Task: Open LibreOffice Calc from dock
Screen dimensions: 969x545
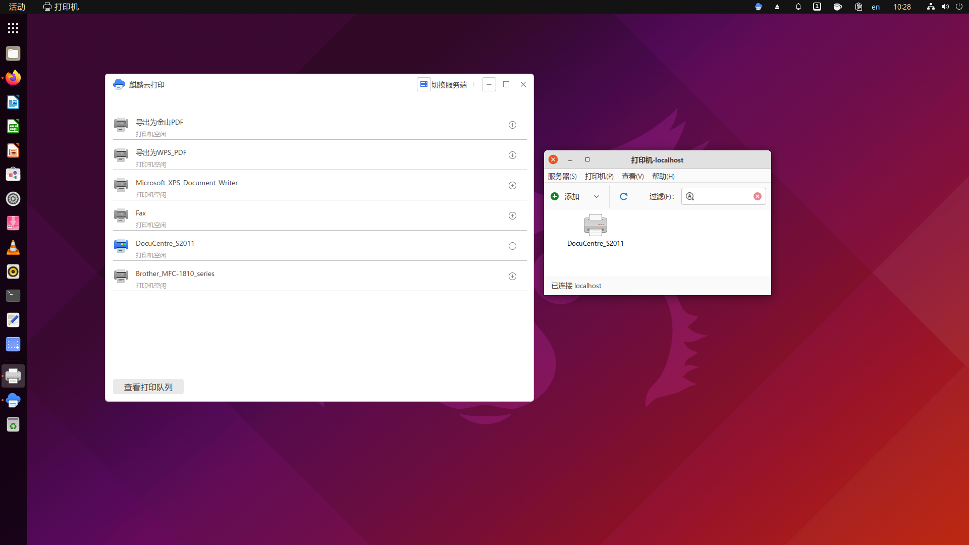Action: point(13,126)
